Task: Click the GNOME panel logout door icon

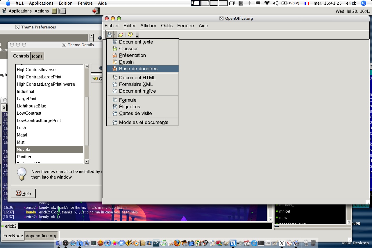Action: (x=96, y=11)
